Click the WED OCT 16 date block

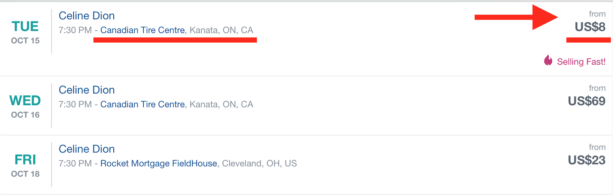[x=25, y=106]
